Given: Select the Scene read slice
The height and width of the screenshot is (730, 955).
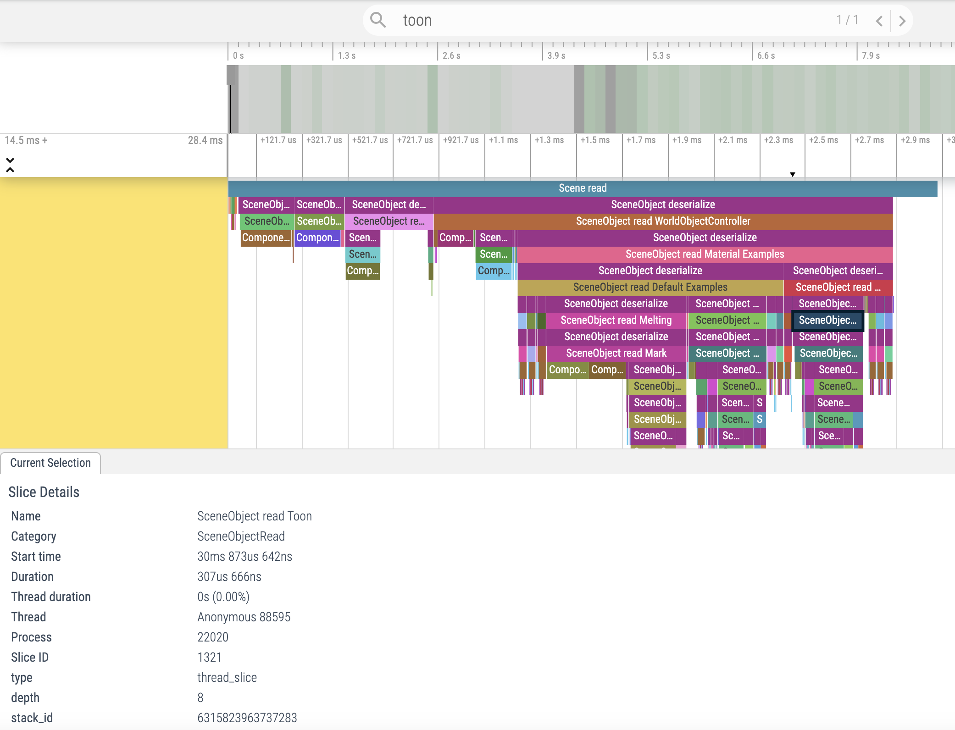Looking at the screenshot, I should click(582, 188).
